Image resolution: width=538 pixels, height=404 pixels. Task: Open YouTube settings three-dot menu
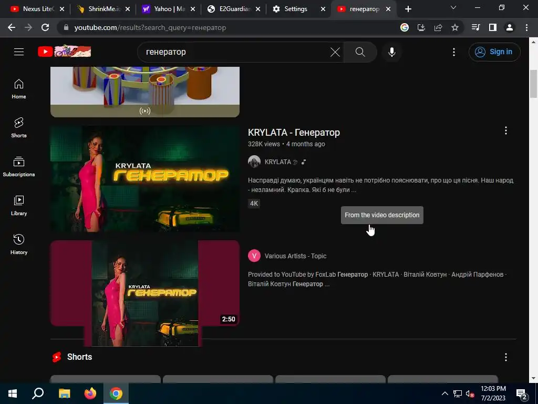coord(453,52)
